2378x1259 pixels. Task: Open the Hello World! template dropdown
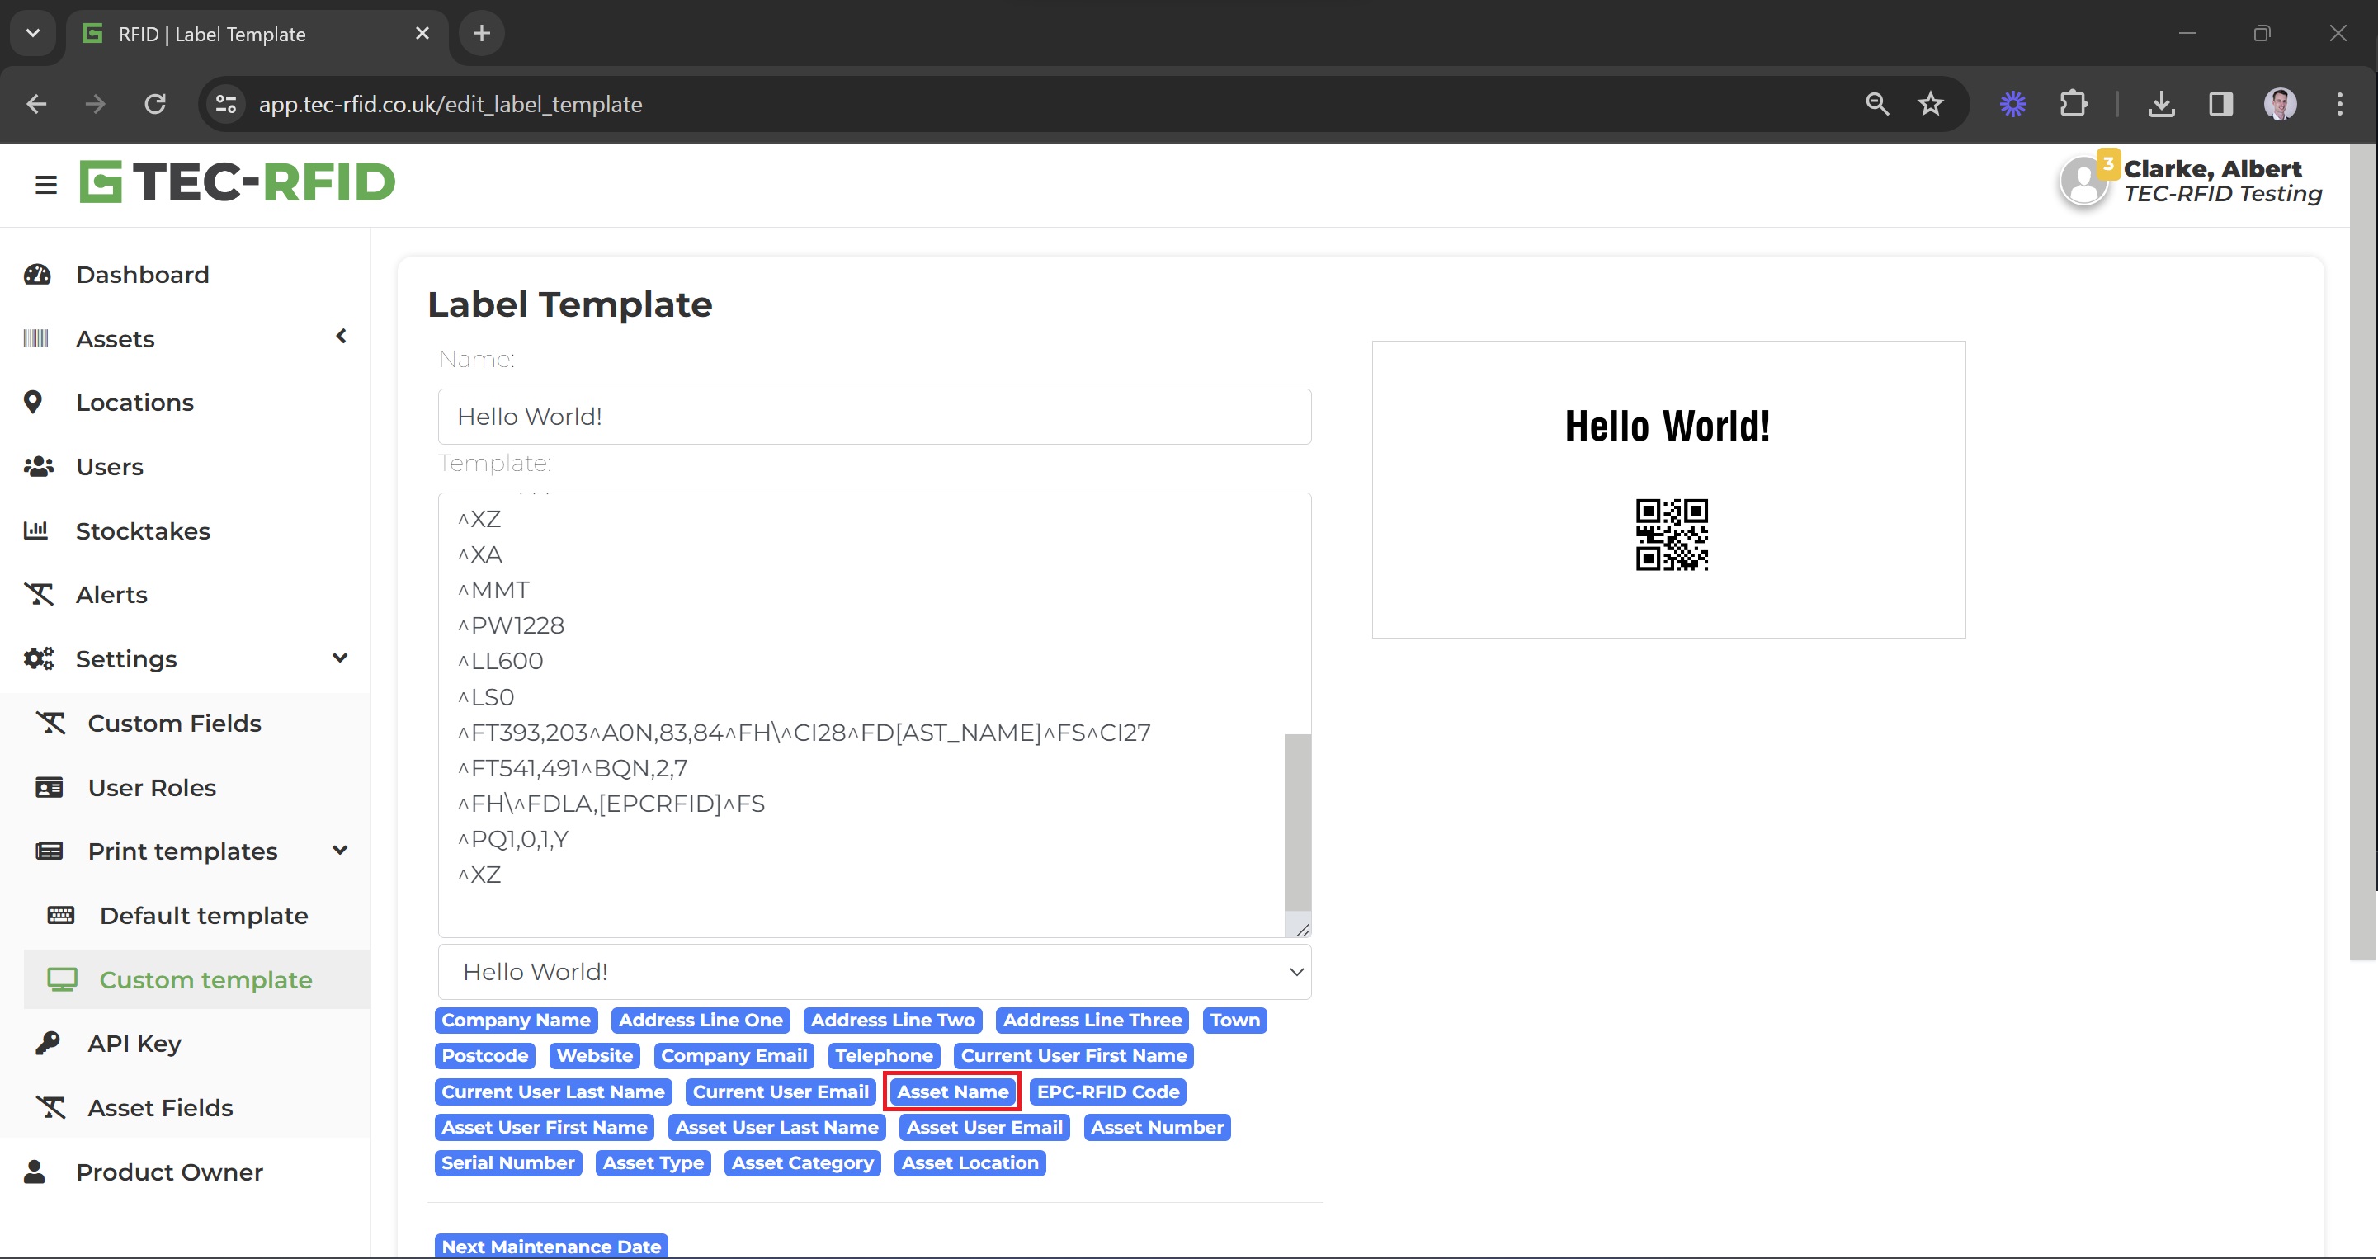pyautogui.click(x=873, y=971)
